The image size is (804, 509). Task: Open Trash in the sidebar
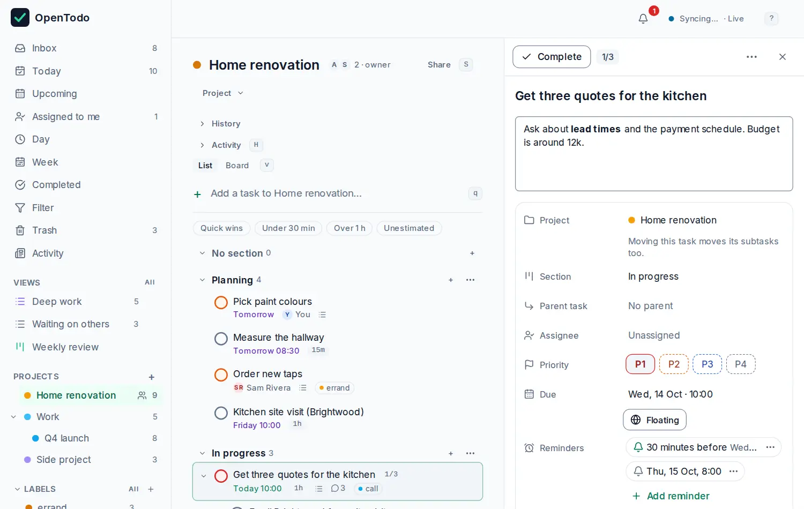pyautogui.click(x=86, y=230)
